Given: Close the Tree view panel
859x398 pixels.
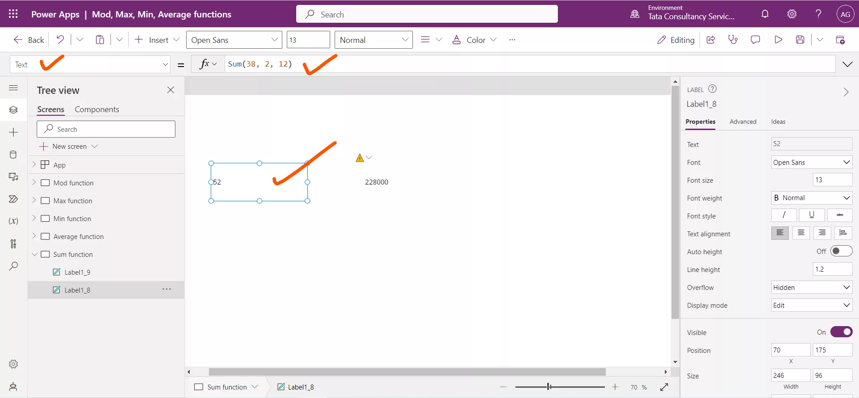Looking at the screenshot, I should point(170,90).
